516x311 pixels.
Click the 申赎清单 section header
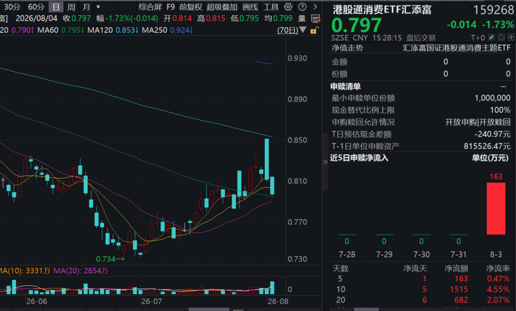(346, 87)
